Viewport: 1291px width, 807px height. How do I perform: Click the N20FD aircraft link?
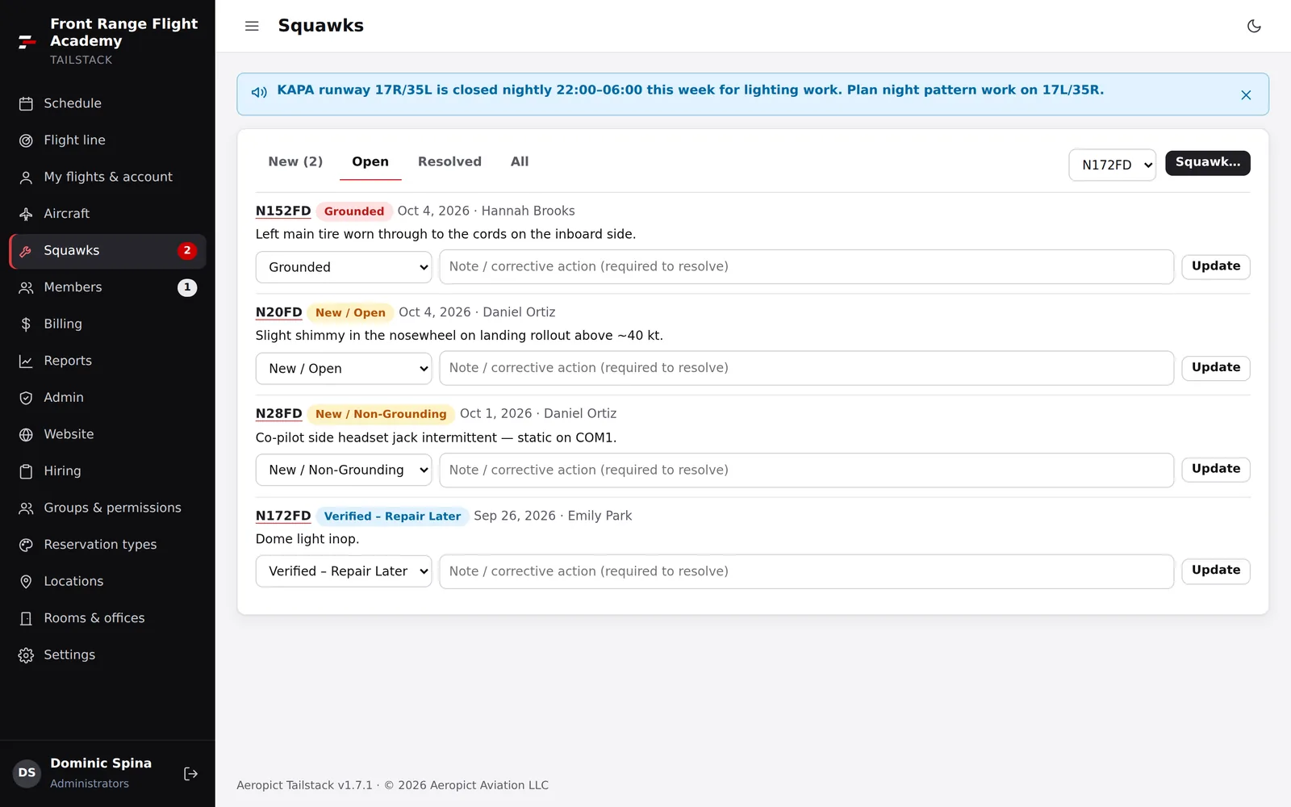click(x=279, y=312)
